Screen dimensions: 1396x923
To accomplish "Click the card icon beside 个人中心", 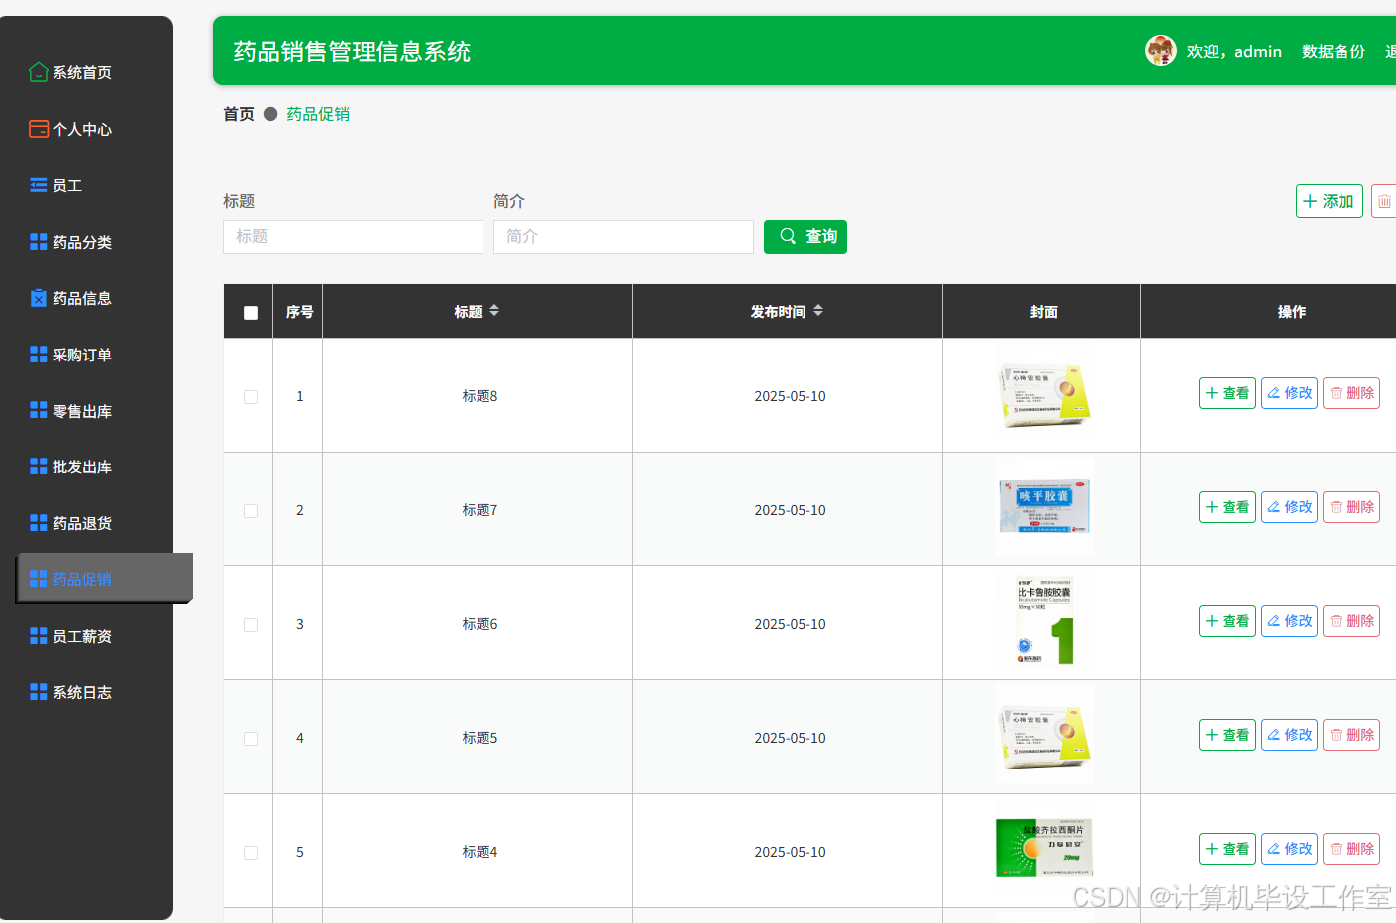I will point(39,129).
